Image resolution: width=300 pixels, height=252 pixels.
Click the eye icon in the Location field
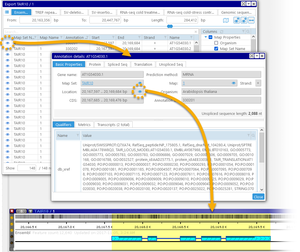pyautogui.click(x=140, y=92)
